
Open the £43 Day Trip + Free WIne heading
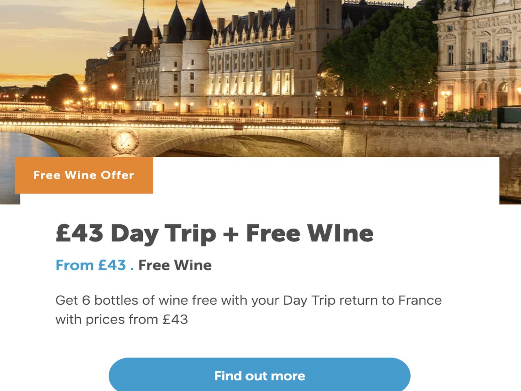click(x=215, y=233)
